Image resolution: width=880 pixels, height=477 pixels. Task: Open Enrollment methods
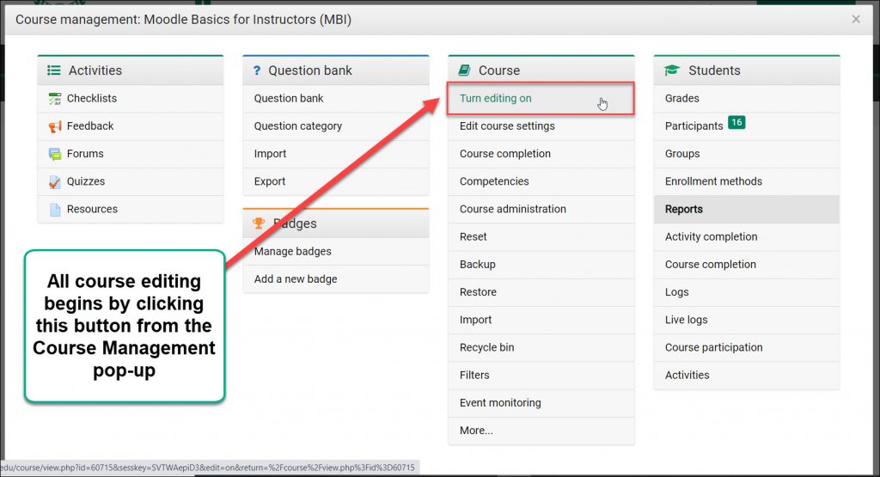click(713, 181)
